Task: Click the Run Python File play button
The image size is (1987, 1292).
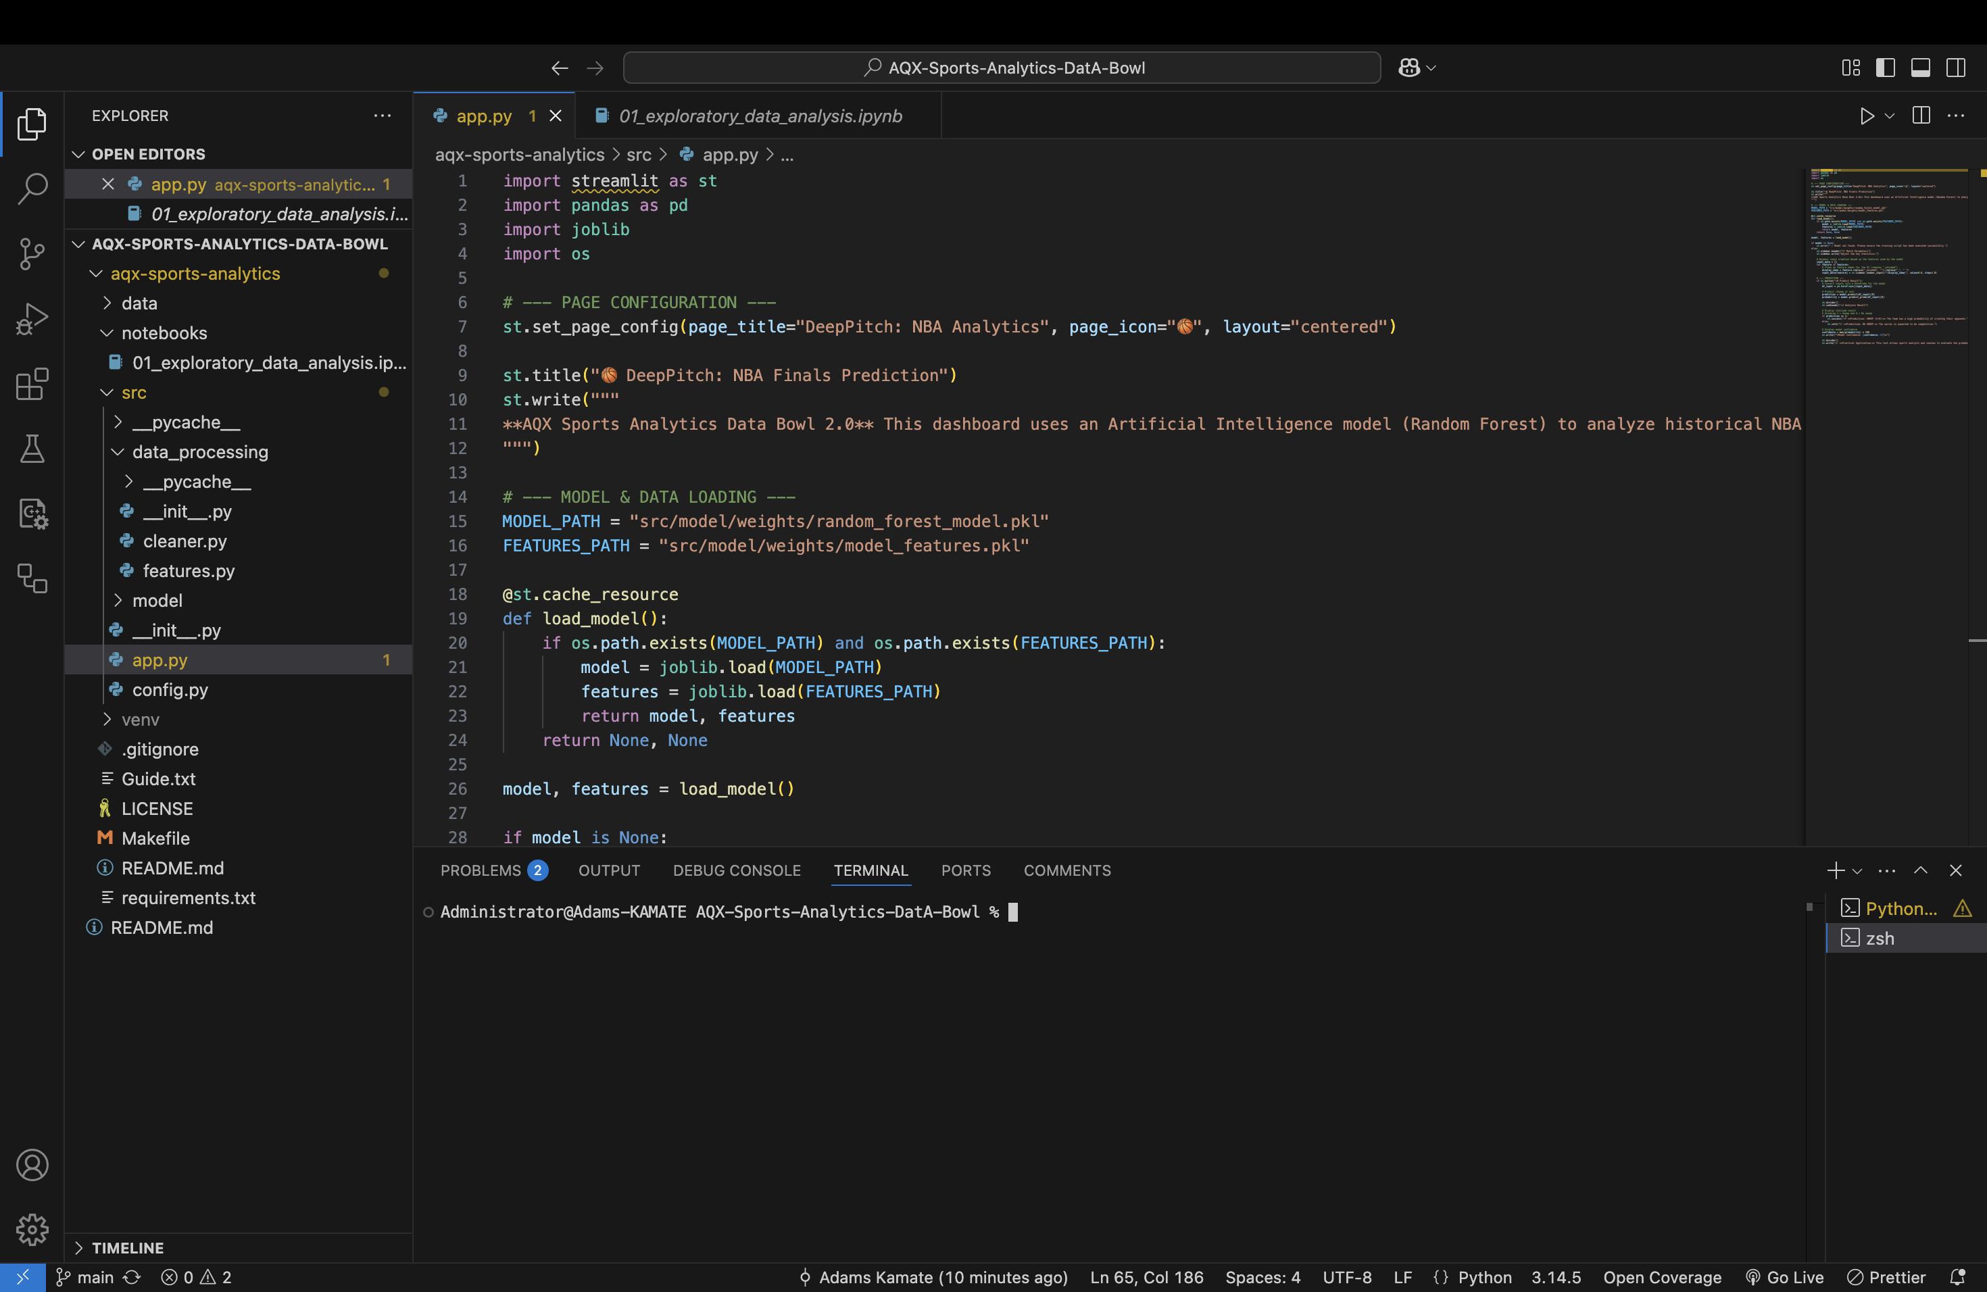Action: pos(1867,116)
